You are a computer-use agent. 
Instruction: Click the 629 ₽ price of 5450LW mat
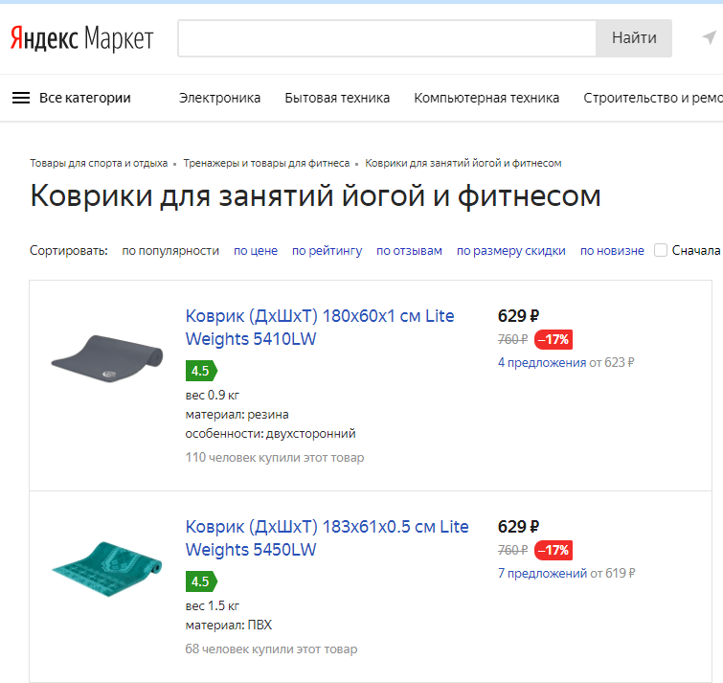pos(518,527)
